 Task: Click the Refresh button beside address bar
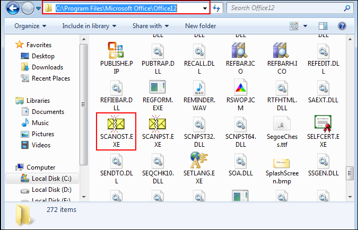(x=216, y=8)
